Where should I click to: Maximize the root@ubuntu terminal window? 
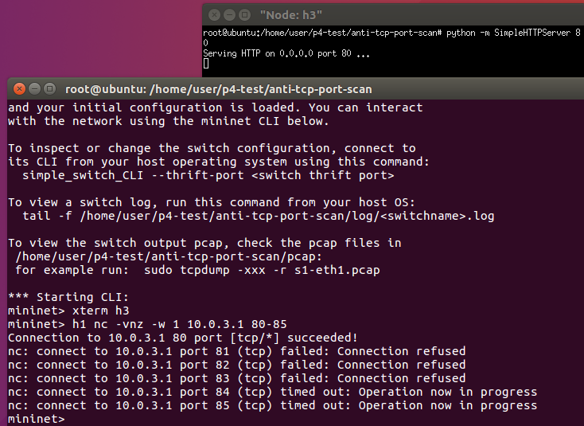click(49, 89)
